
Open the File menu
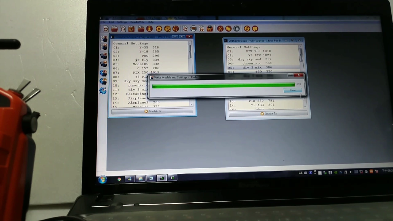point(103,22)
